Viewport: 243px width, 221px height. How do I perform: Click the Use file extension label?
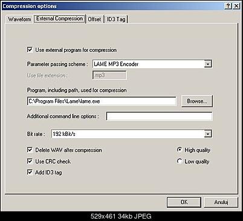point(47,75)
